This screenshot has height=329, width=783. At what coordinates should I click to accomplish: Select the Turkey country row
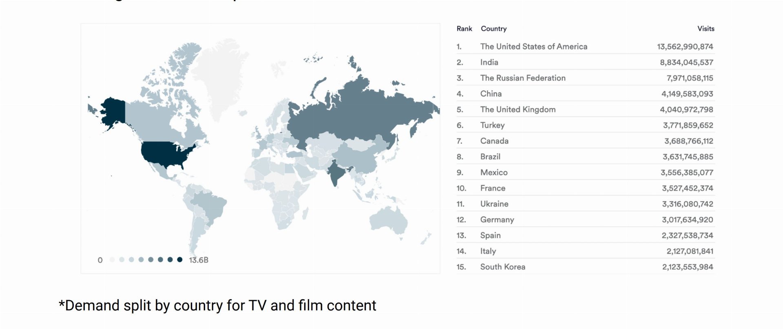[x=585, y=125]
